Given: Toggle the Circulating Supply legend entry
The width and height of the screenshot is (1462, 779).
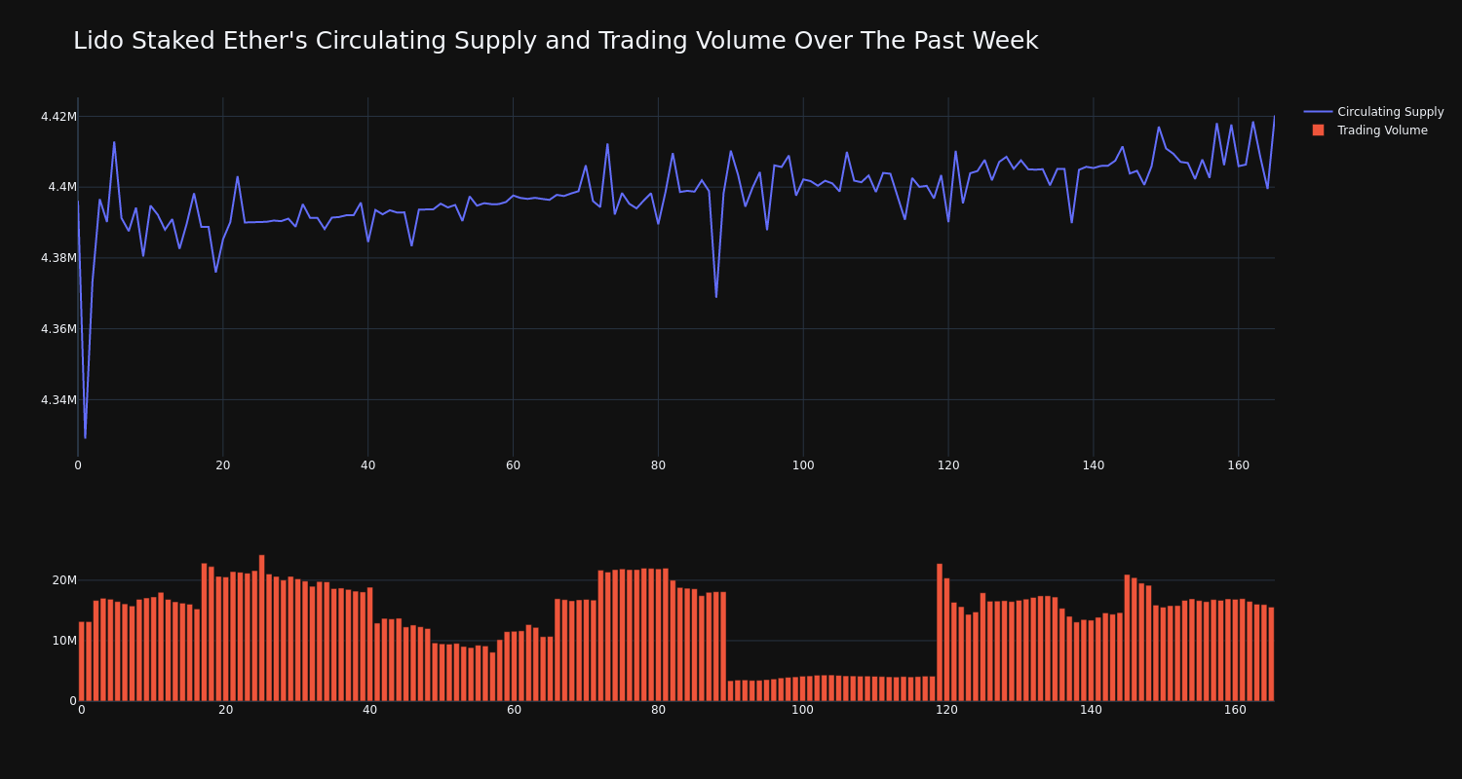Looking at the screenshot, I should (x=1373, y=112).
